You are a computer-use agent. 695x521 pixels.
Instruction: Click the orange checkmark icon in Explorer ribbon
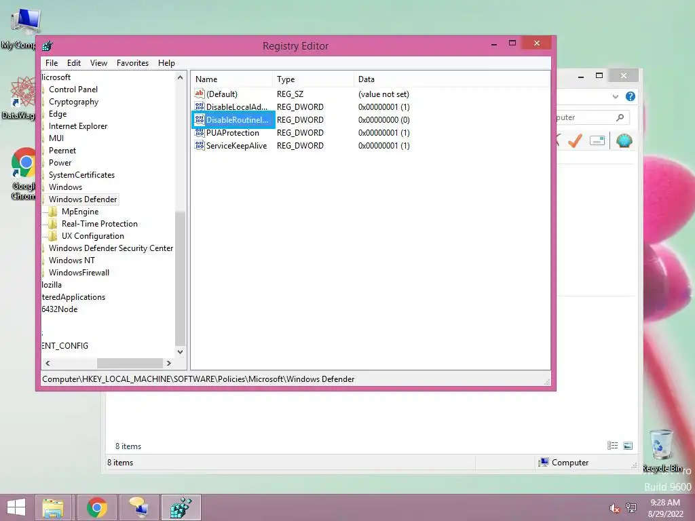point(576,141)
